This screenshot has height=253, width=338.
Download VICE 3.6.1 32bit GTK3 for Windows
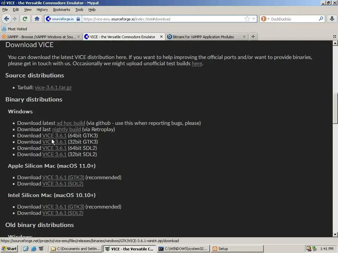54,142
